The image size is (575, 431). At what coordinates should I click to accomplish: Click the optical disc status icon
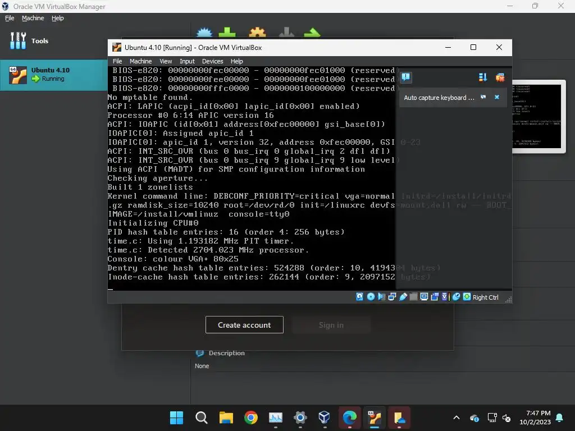click(371, 297)
